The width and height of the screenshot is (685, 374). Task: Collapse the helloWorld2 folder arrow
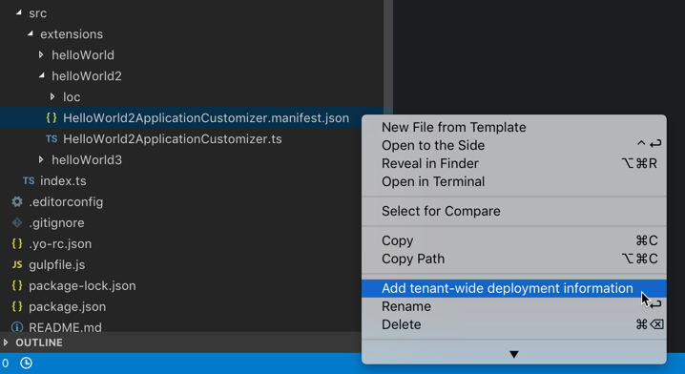tap(42, 75)
